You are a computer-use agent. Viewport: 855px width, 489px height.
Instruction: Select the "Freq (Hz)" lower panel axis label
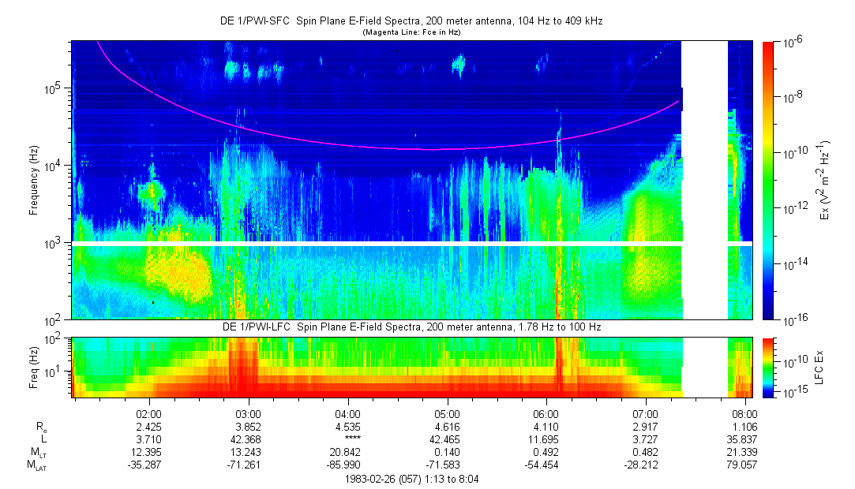click(34, 366)
